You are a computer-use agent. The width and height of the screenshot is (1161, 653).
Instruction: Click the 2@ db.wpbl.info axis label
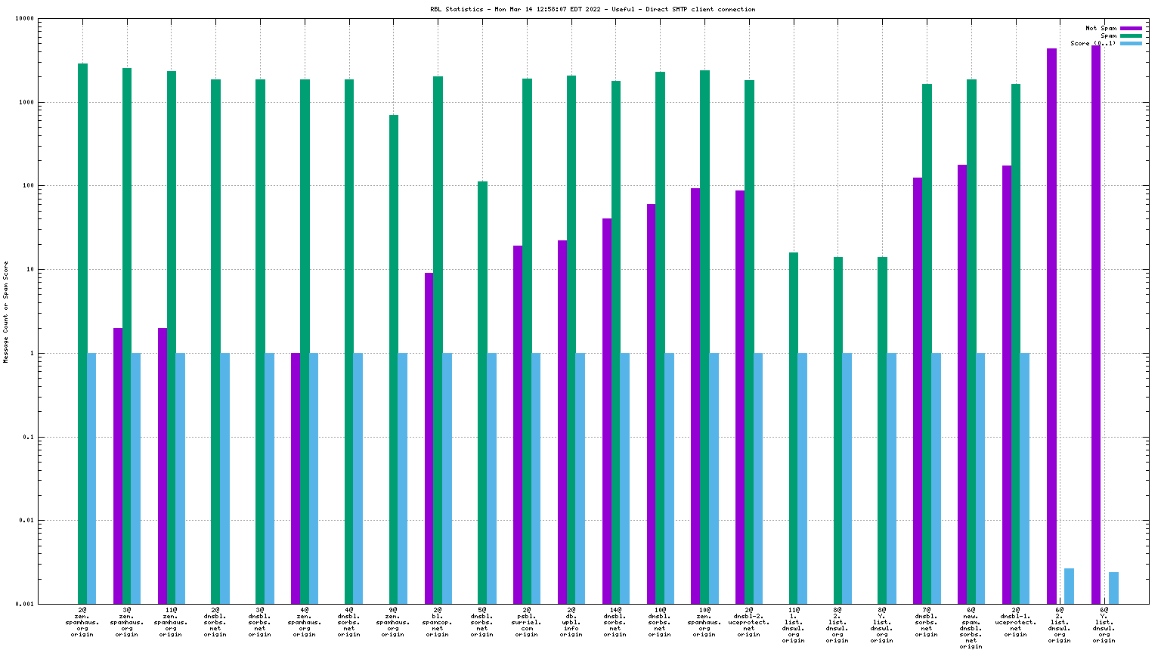pyautogui.click(x=571, y=621)
